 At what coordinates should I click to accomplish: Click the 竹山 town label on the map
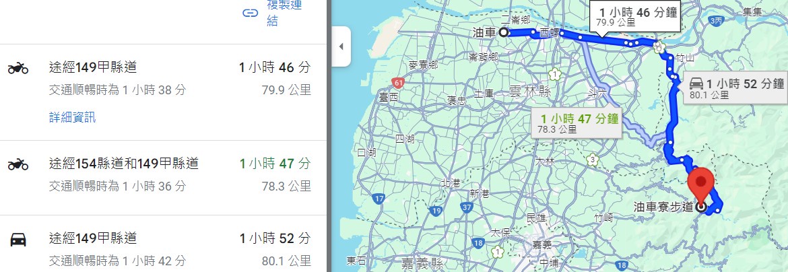tap(685, 59)
